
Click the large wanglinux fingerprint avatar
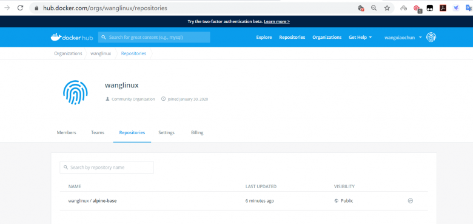[x=75, y=92]
